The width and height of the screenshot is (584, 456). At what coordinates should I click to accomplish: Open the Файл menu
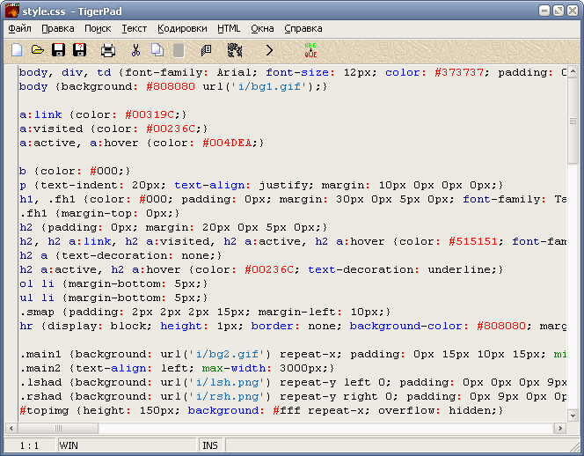[19, 29]
